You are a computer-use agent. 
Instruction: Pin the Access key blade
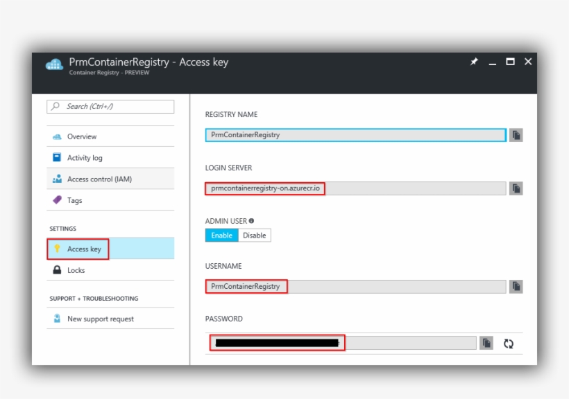point(473,62)
